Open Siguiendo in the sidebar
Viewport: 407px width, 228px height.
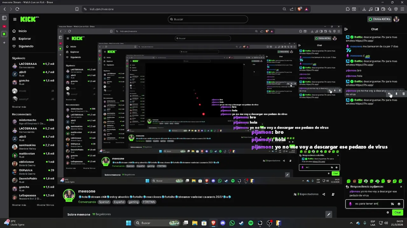point(26,46)
